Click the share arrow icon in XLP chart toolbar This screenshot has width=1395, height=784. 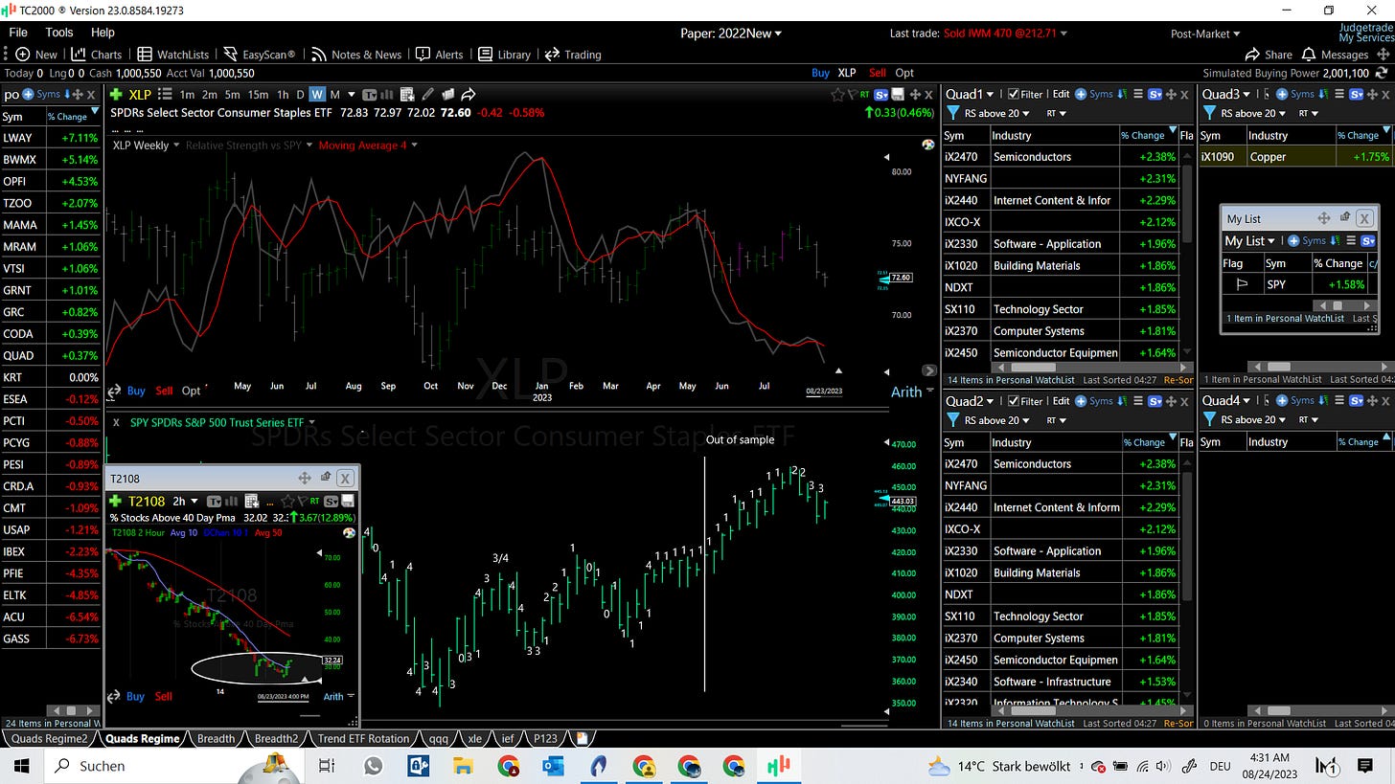(469, 95)
